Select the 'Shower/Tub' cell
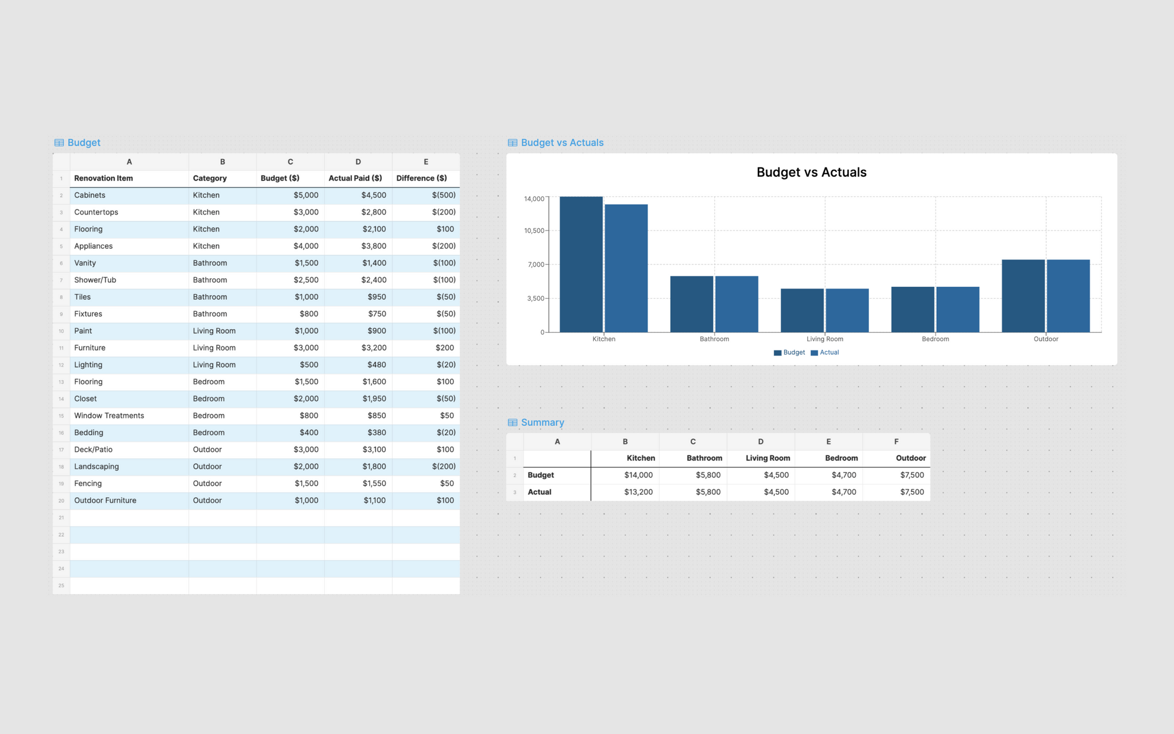 tap(129, 280)
